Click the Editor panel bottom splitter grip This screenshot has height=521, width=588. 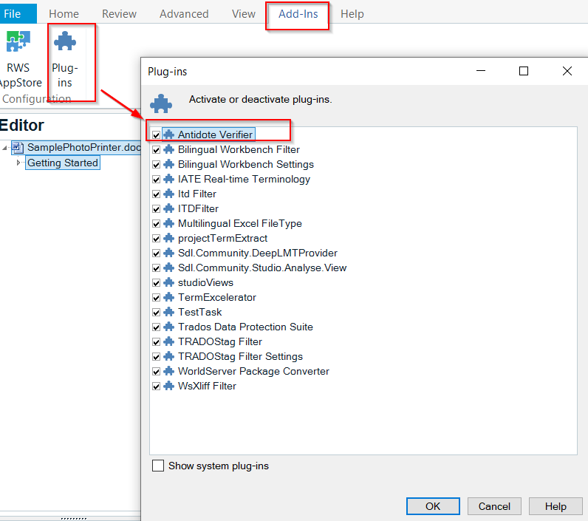pyautogui.click(x=74, y=519)
